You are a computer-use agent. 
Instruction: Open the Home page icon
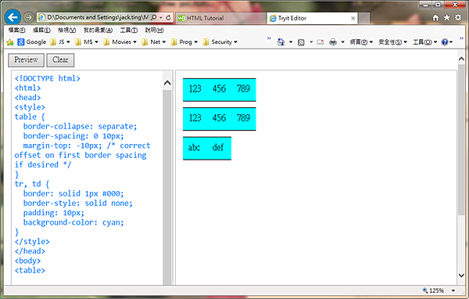click(x=435, y=18)
